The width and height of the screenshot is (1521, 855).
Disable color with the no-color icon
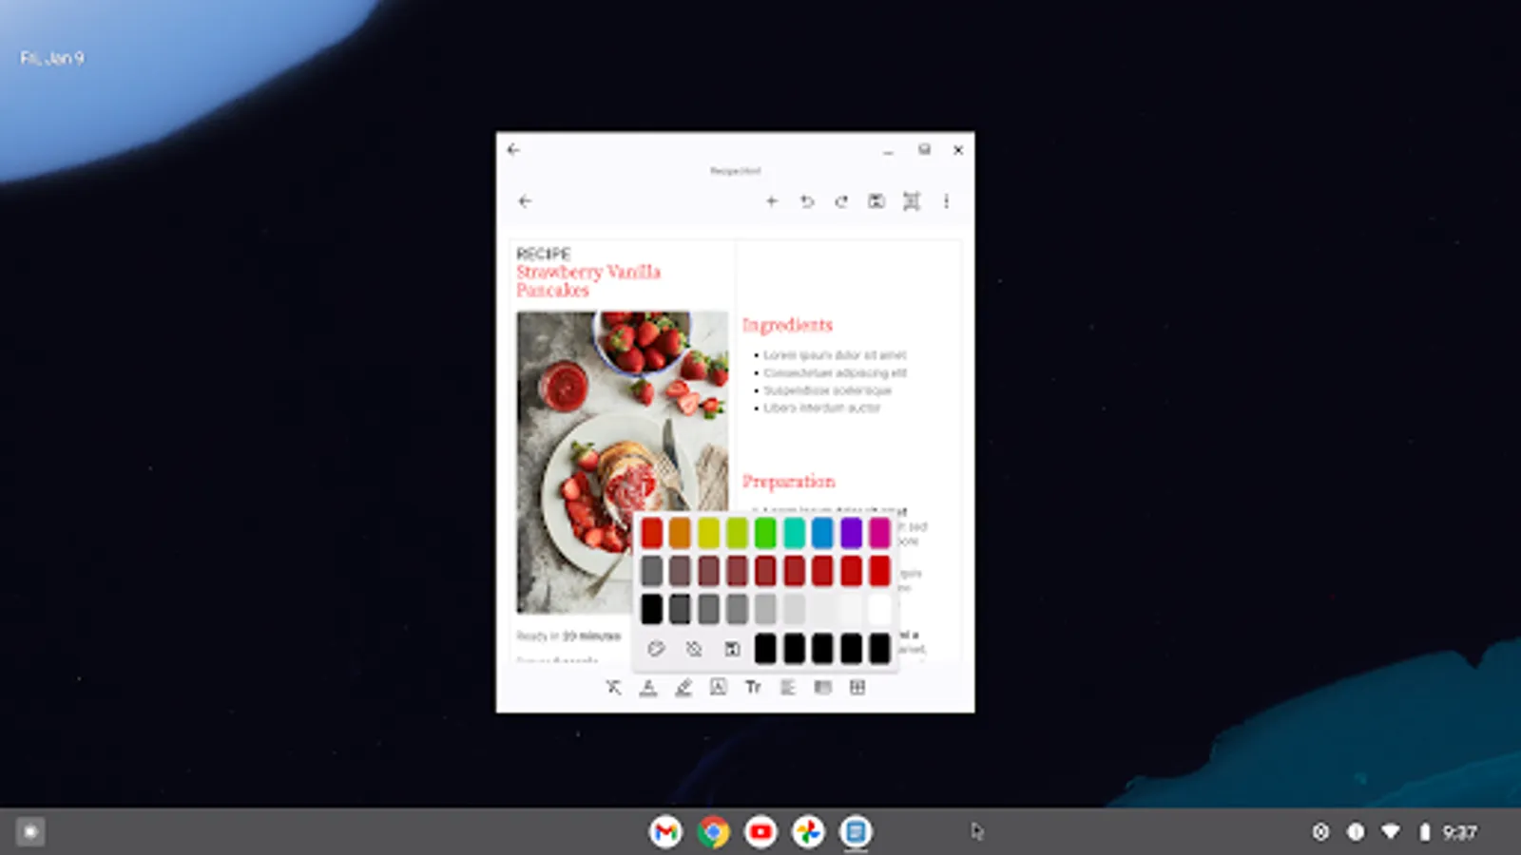tap(693, 649)
